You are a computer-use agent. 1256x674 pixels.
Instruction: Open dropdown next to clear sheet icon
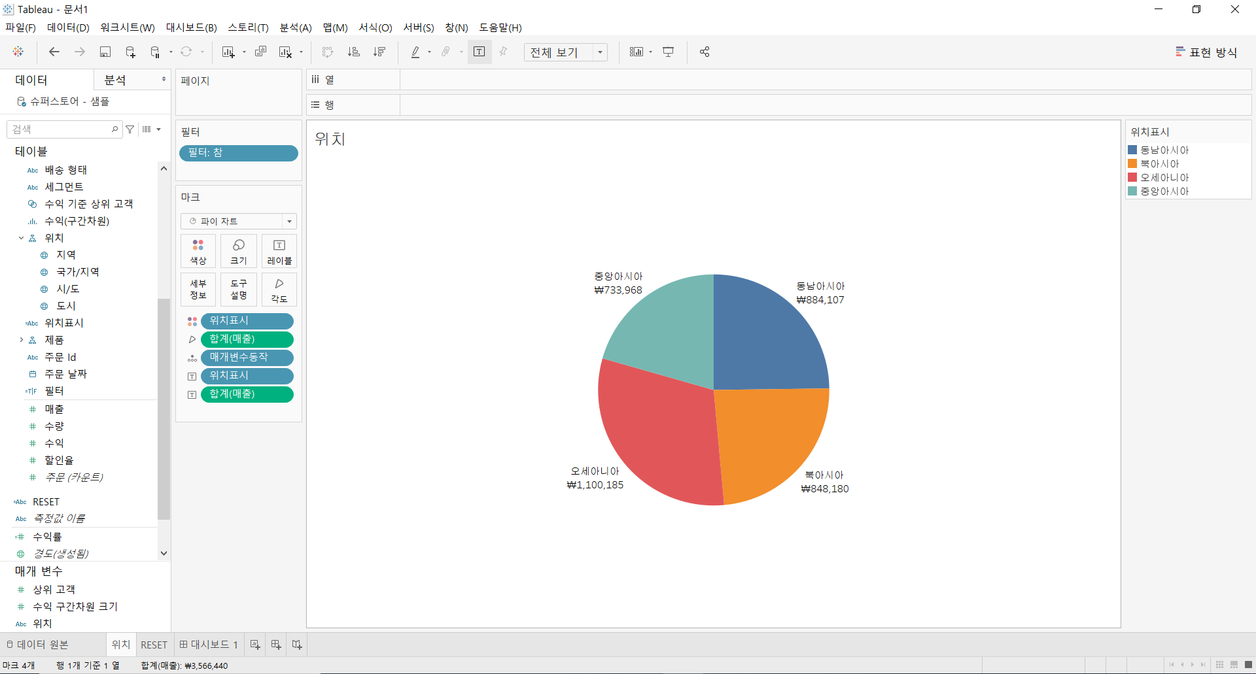(x=301, y=52)
